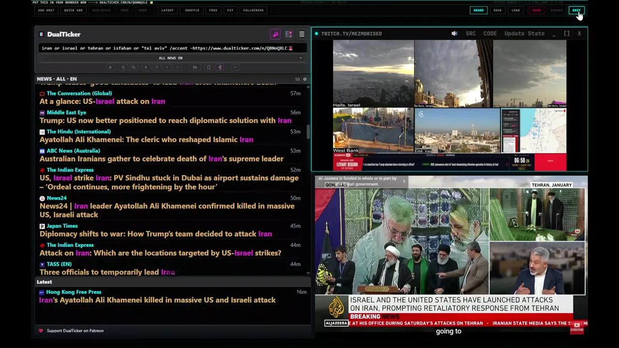Maximize Twitch panel with bracket icon
This screenshot has width=619, height=348.
click(567, 33)
